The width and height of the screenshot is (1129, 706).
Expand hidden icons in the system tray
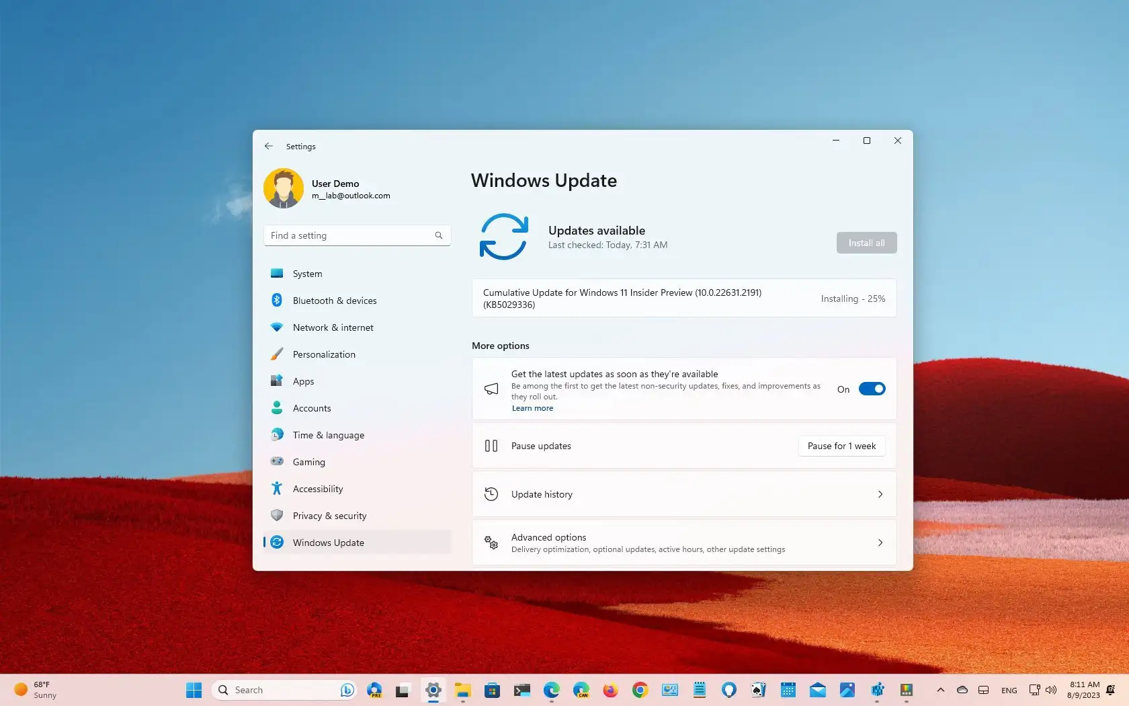click(x=940, y=690)
